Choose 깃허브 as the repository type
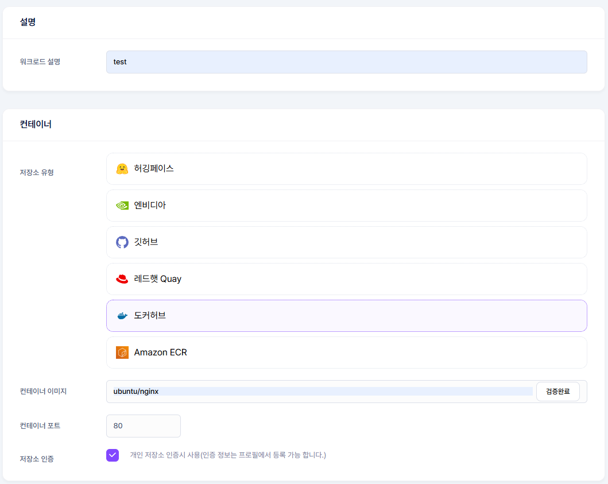Viewport: 608px width, 484px height. click(347, 242)
